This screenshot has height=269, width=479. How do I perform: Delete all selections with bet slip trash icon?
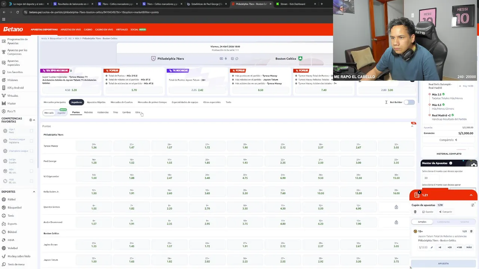click(x=415, y=212)
